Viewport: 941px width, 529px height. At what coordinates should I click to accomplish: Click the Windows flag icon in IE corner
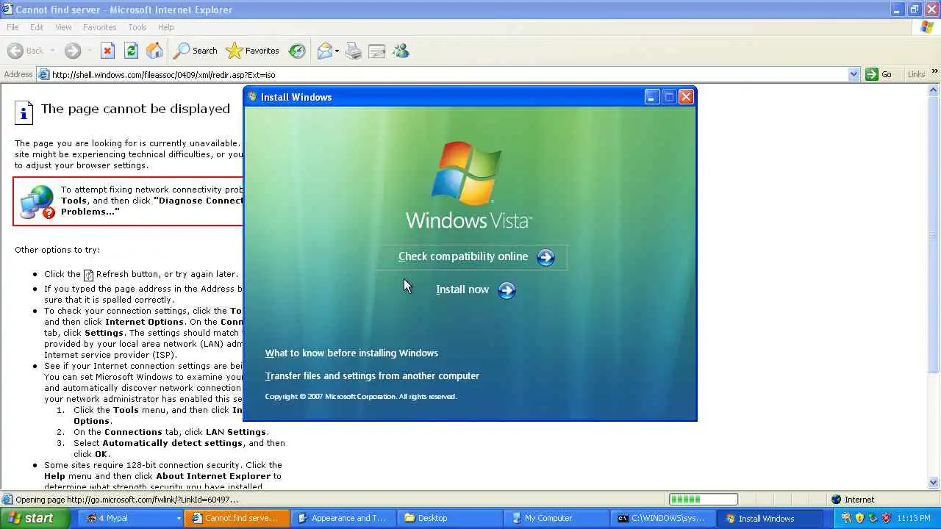927,27
